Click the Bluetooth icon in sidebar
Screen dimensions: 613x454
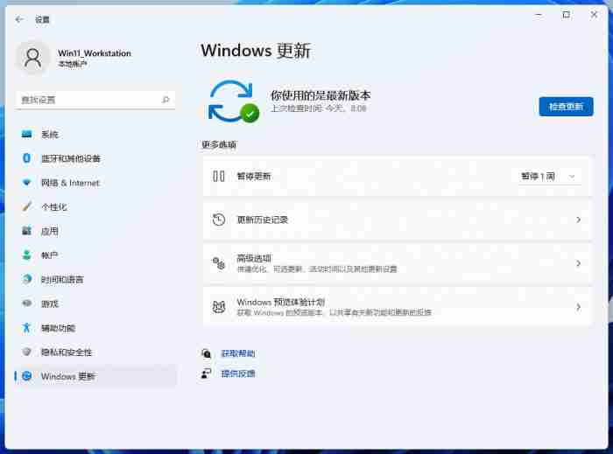coord(26,158)
